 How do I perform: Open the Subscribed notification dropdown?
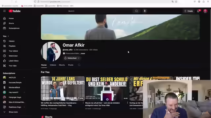(72, 58)
